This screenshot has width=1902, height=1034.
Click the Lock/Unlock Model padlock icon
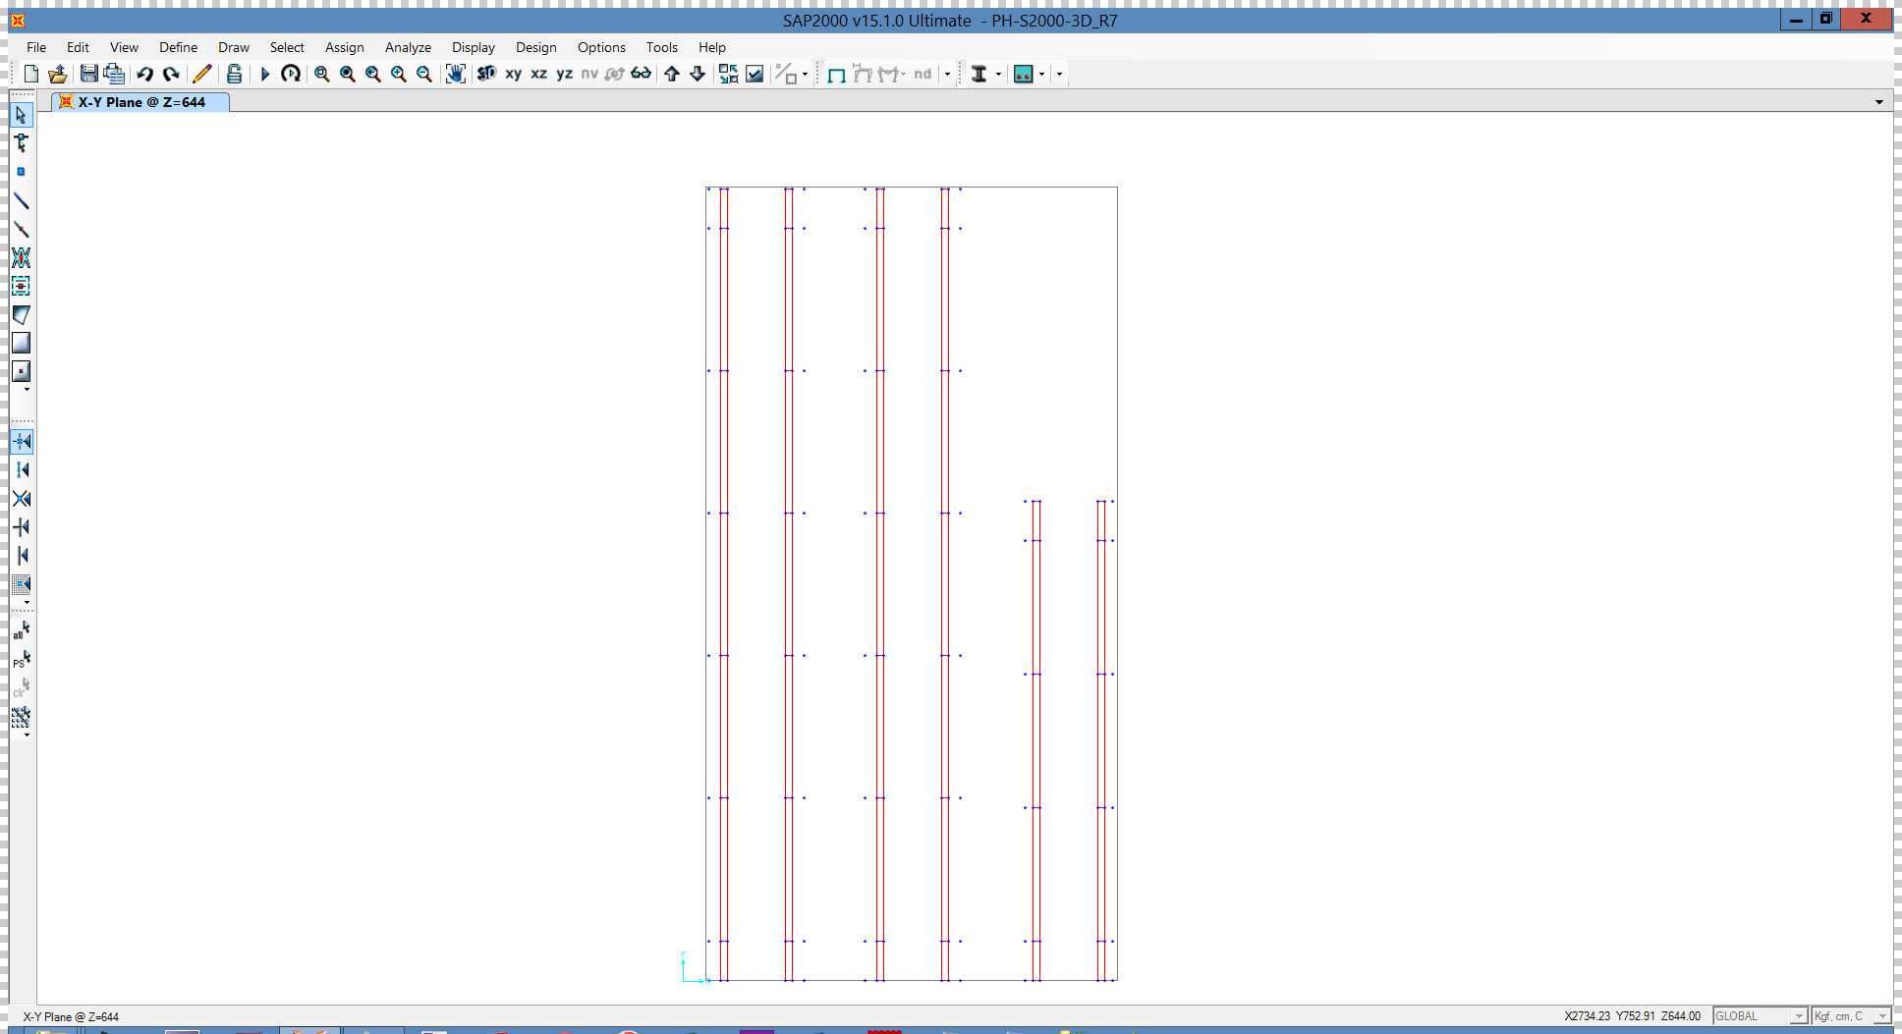coord(234,74)
